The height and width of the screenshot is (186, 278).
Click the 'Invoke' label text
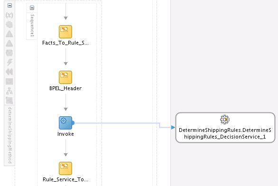pyautogui.click(x=65, y=134)
